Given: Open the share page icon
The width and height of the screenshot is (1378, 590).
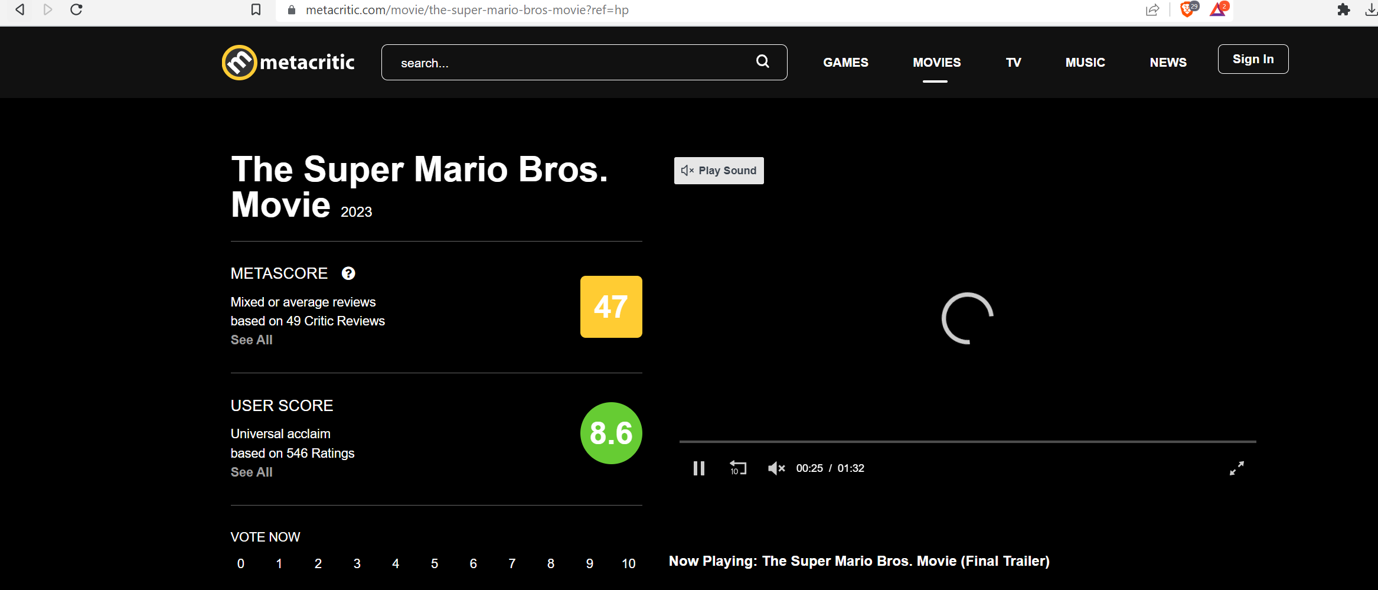Looking at the screenshot, I should [x=1152, y=9].
